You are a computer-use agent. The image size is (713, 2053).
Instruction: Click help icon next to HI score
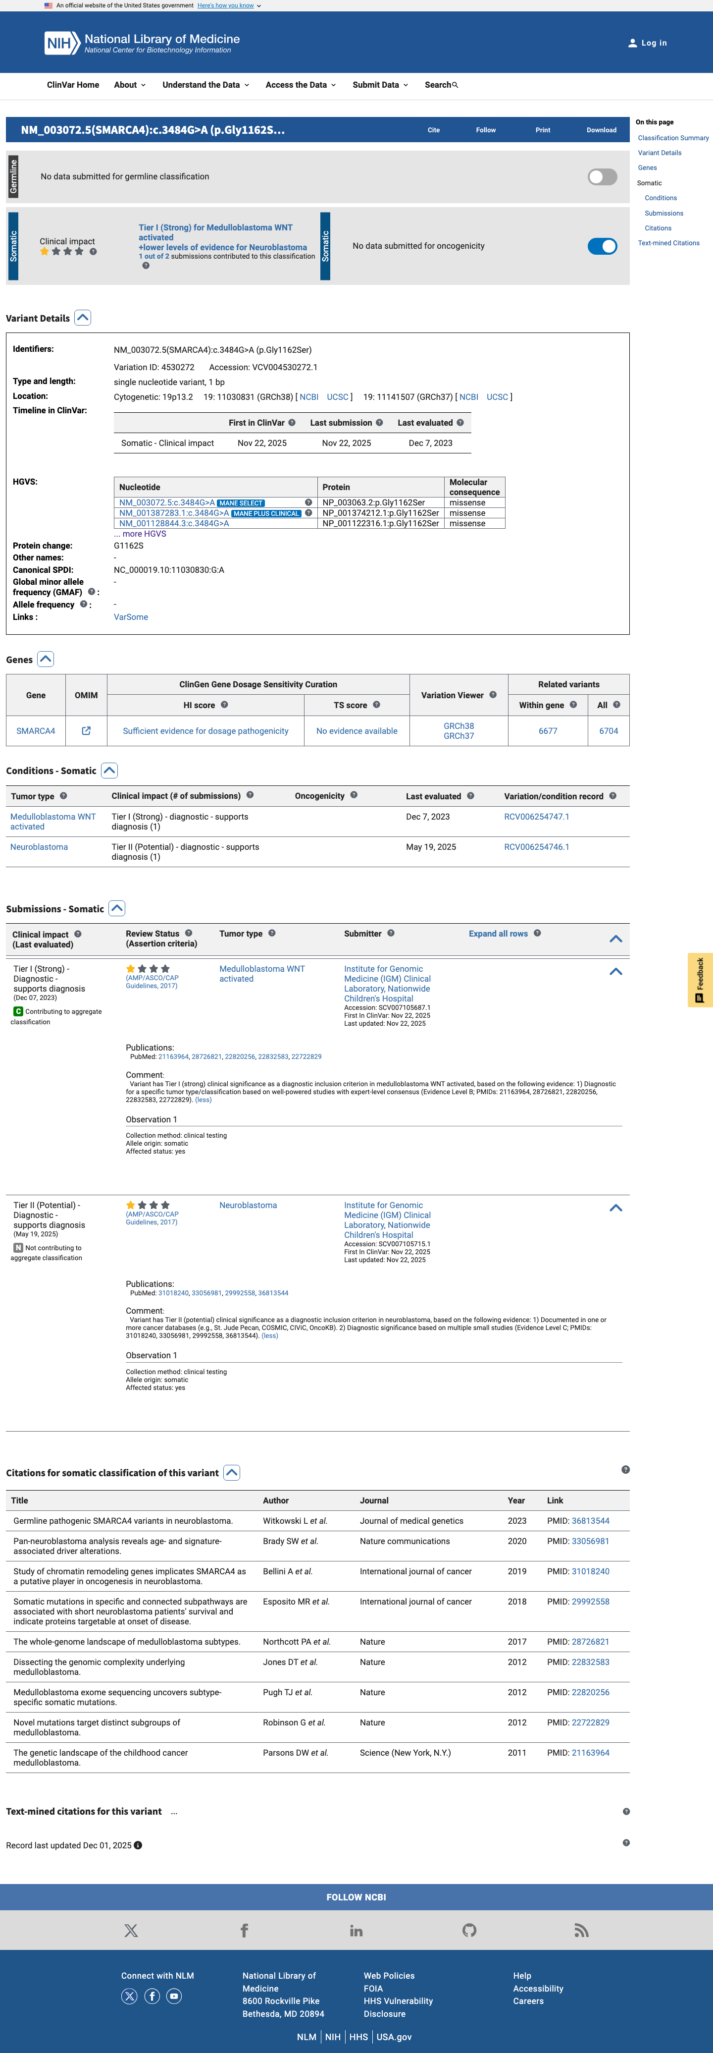point(224,705)
